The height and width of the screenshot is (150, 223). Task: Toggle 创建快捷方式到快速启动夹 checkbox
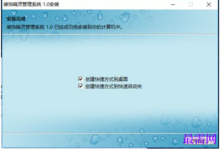point(81,86)
